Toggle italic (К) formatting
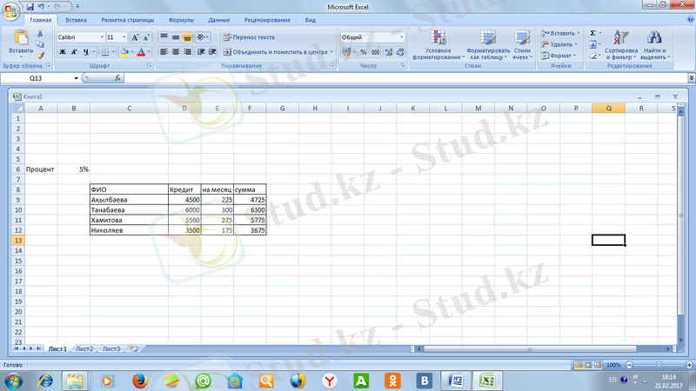This screenshot has height=391, width=696. click(x=74, y=52)
